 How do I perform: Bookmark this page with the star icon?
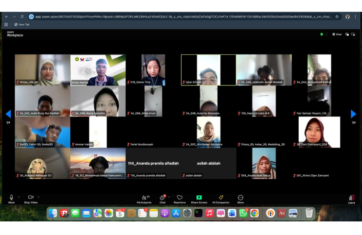click(337, 17)
